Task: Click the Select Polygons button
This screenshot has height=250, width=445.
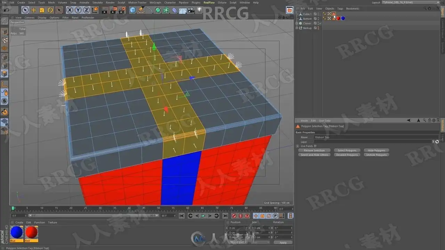Action: click(x=347, y=150)
